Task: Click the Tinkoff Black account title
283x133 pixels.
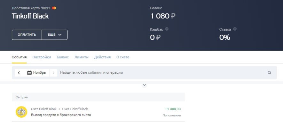Action: point(30,16)
